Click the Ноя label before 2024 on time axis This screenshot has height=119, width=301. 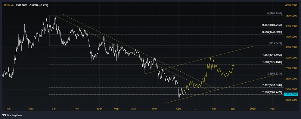coord(77,109)
